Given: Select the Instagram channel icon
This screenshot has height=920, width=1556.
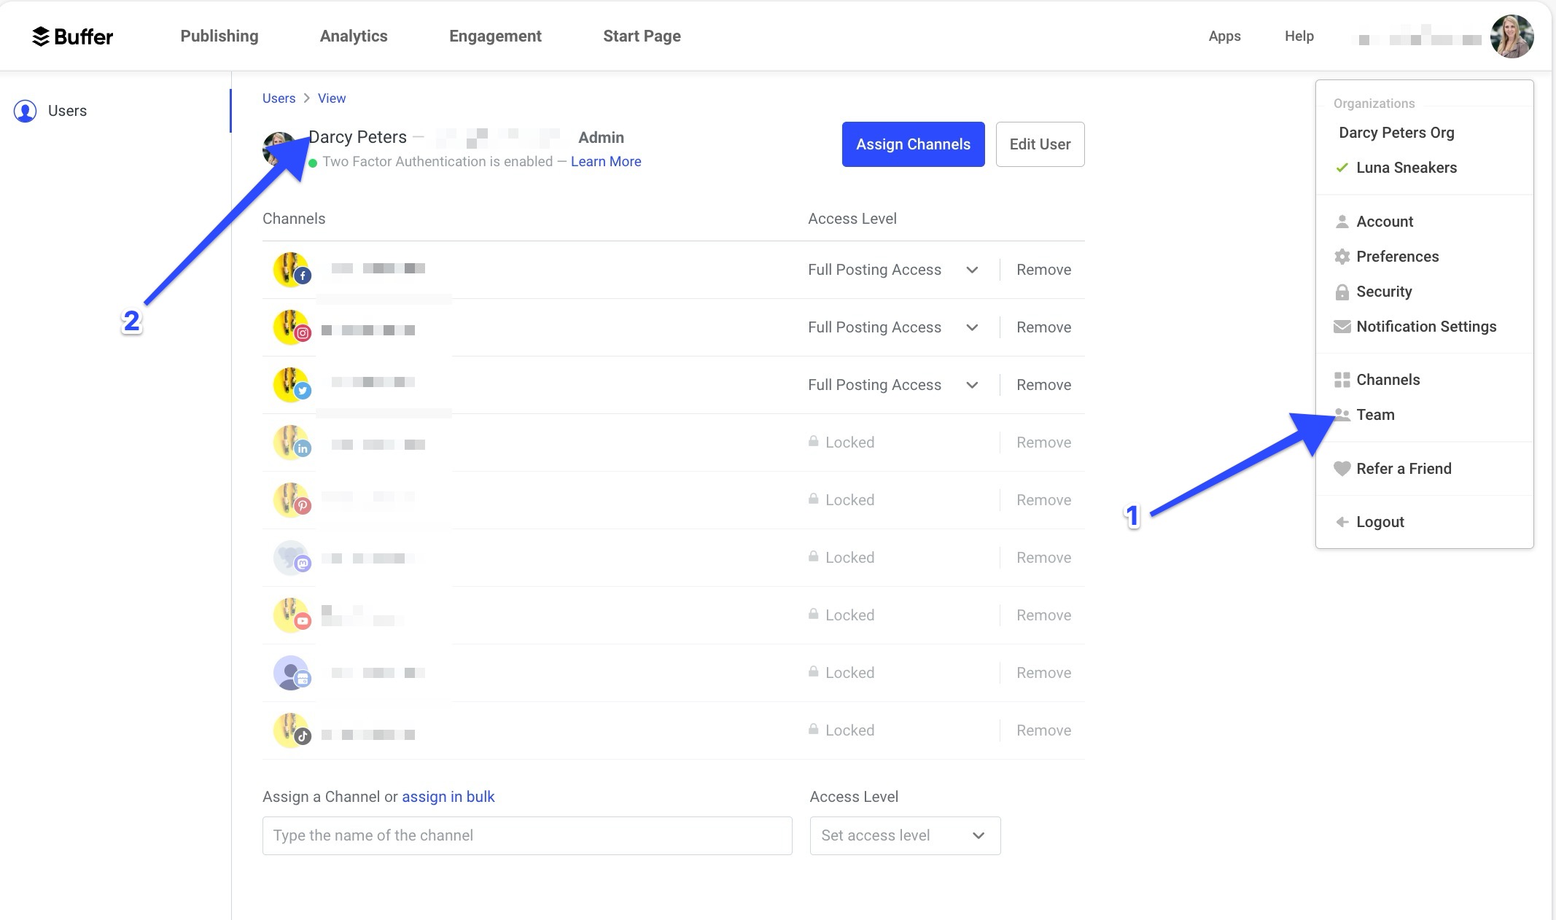Looking at the screenshot, I should point(302,332).
